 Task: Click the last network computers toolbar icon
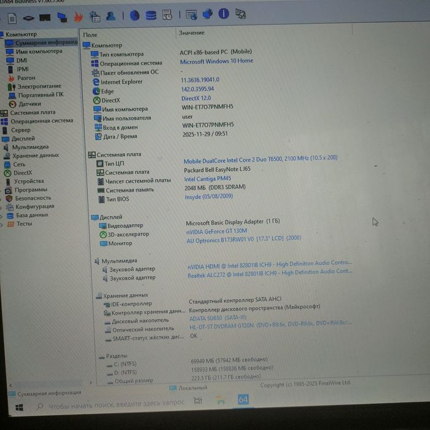click(241, 14)
